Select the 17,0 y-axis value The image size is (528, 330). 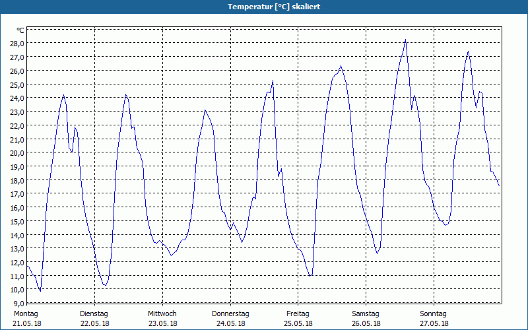point(18,194)
